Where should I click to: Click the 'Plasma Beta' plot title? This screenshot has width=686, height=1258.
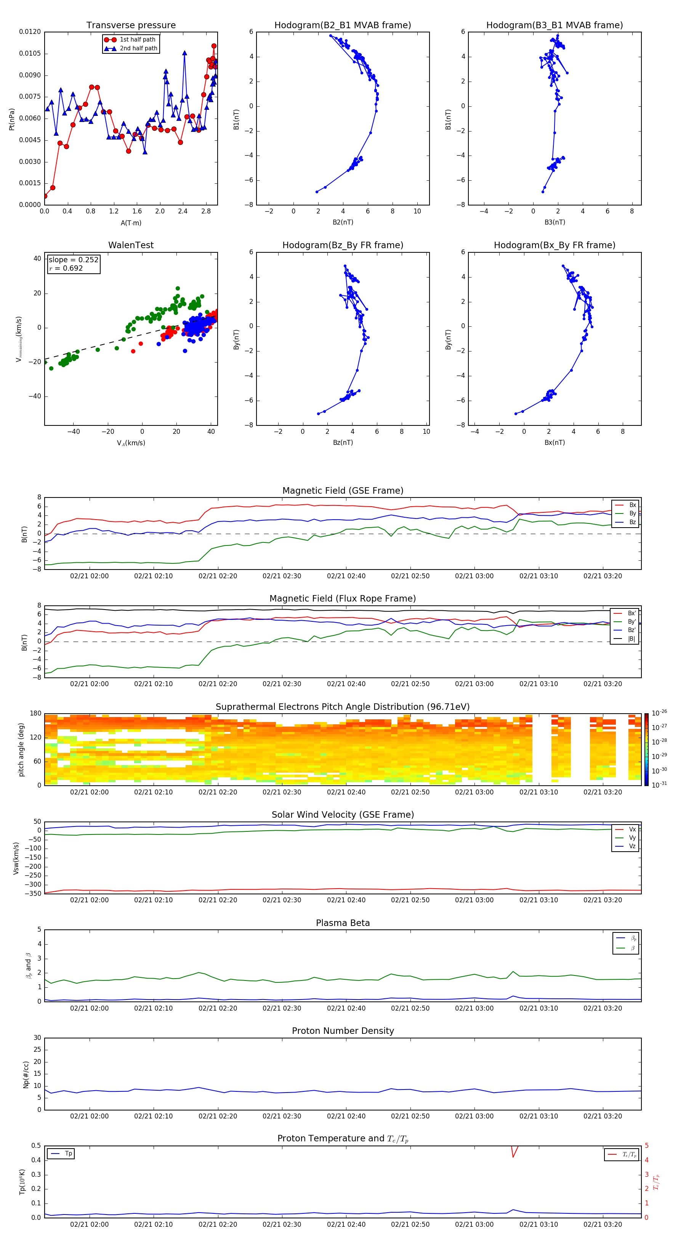pos(343,923)
